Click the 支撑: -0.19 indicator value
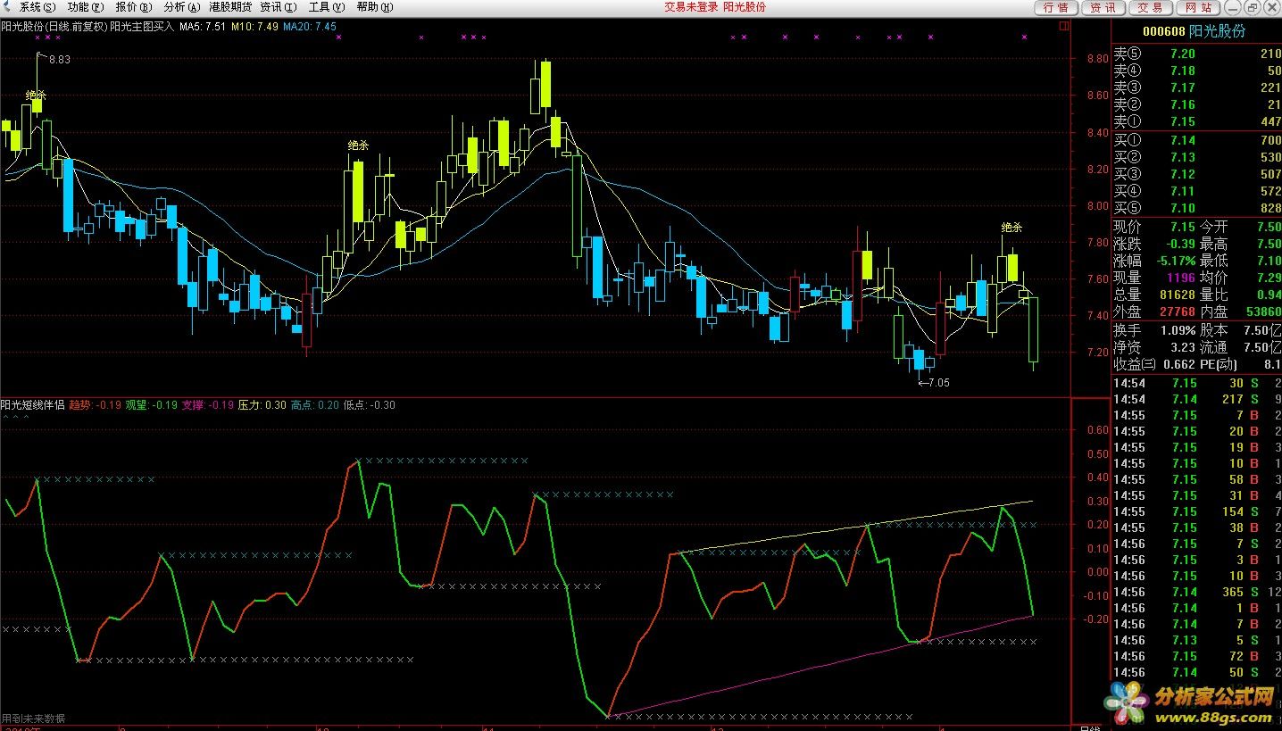Image resolution: width=1282 pixels, height=731 pixels. 208,405
